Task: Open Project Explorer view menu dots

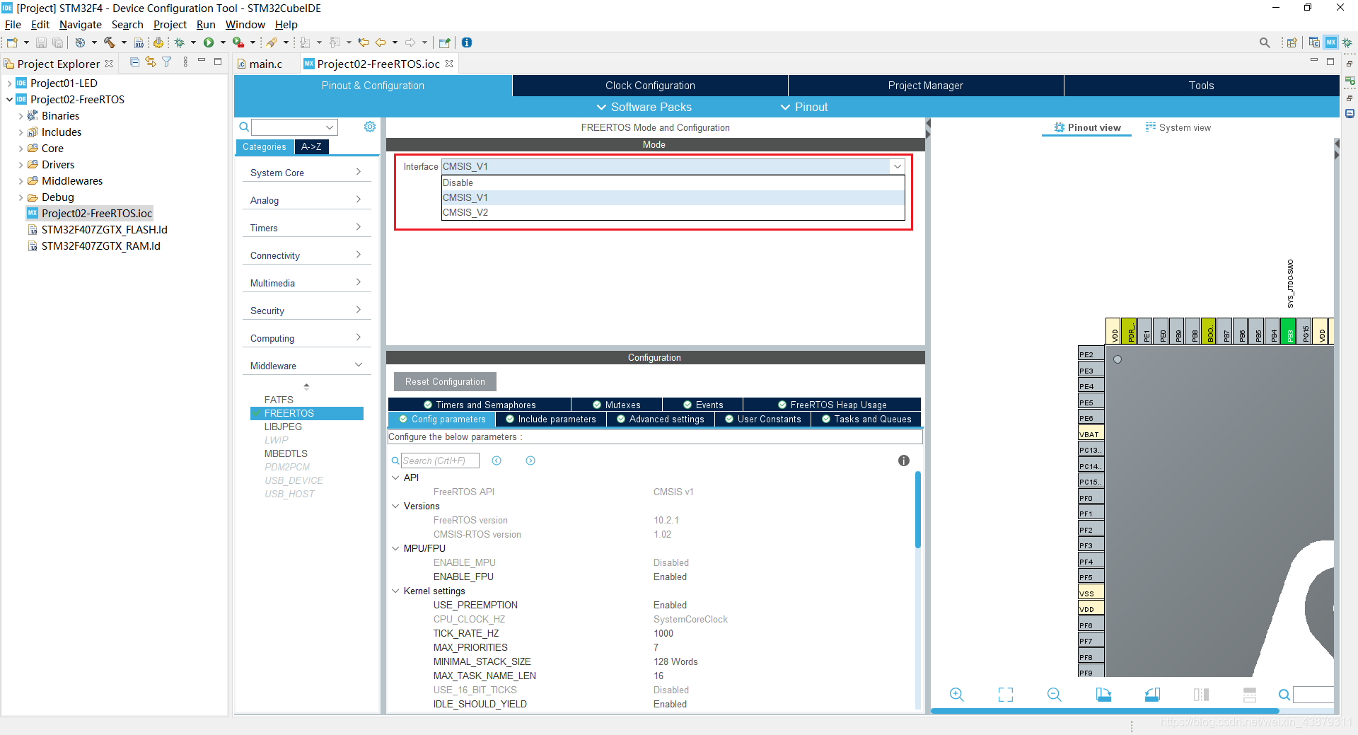Action: pyautogui.click(x=185, y=62)
